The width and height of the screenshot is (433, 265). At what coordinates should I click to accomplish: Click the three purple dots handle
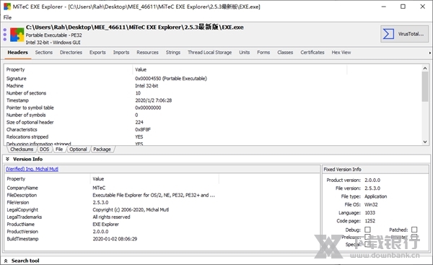[x=5, y=35]
